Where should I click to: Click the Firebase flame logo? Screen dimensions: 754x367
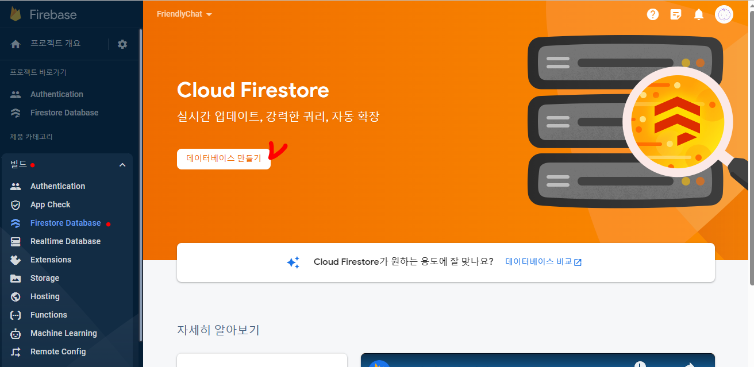point(16,14)
